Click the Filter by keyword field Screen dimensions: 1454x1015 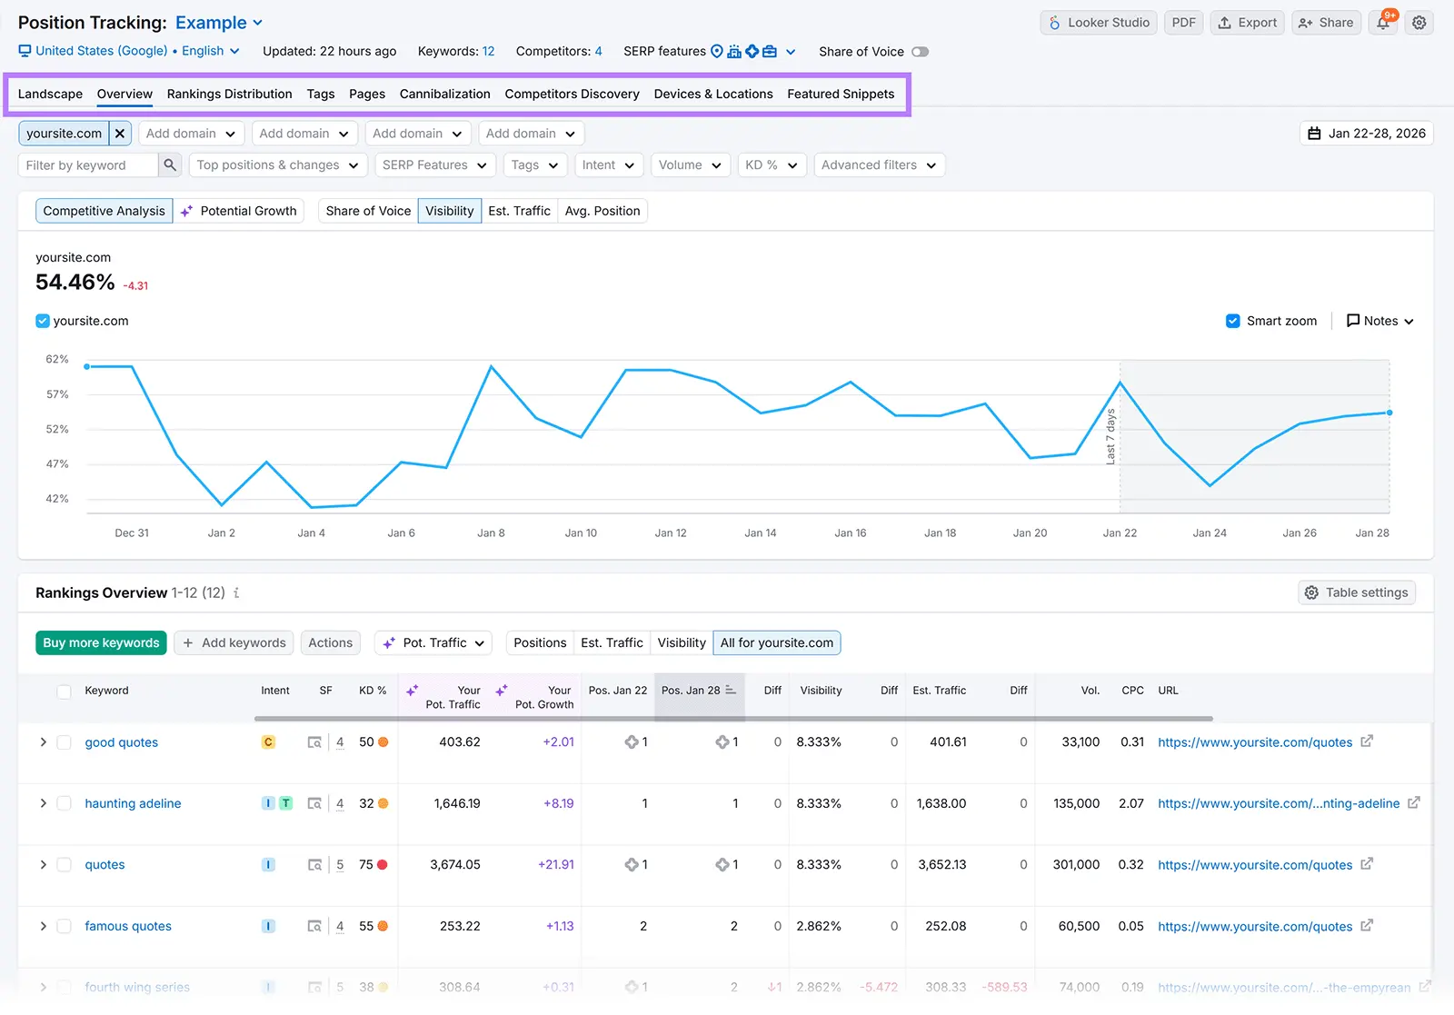click(88, 164)
